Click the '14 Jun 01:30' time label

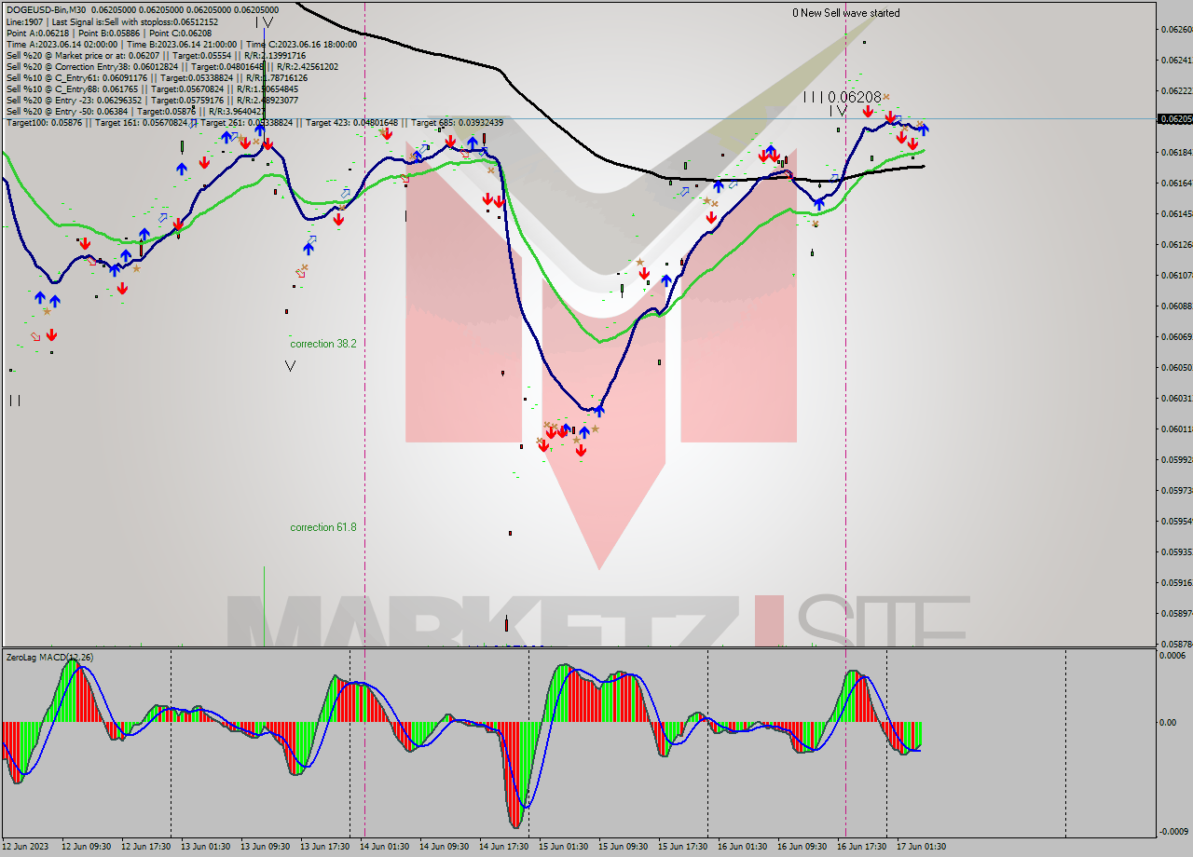click(384, 847)
